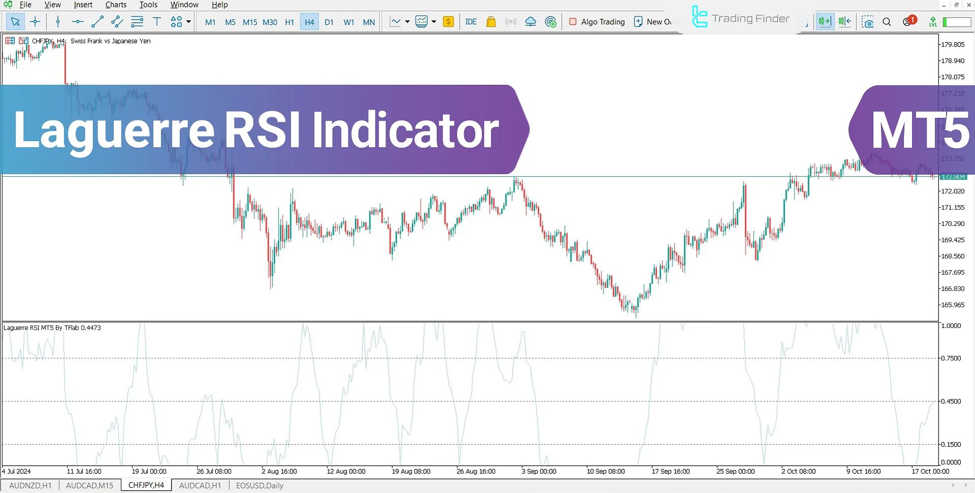
Task: Select the trendline drawing tool
Action: (x=97, y=22)
